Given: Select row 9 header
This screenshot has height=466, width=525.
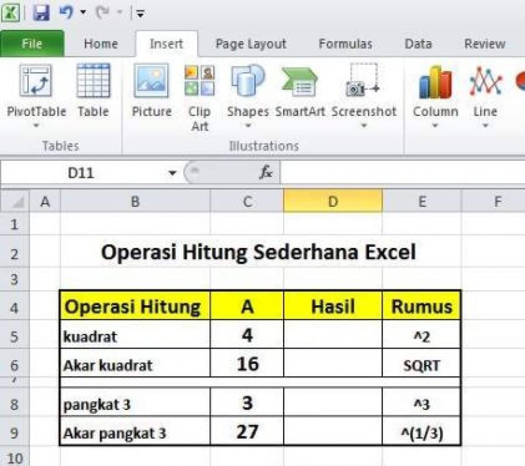Looking at the screenshot, I should point(14,433).
